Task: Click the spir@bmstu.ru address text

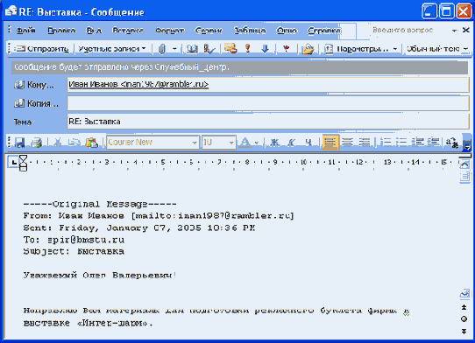Action: pyautogui.click(x=86, y=240)
